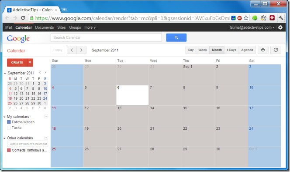Expand the more » menu
The image size is (290, 172).
click(90, 27)
